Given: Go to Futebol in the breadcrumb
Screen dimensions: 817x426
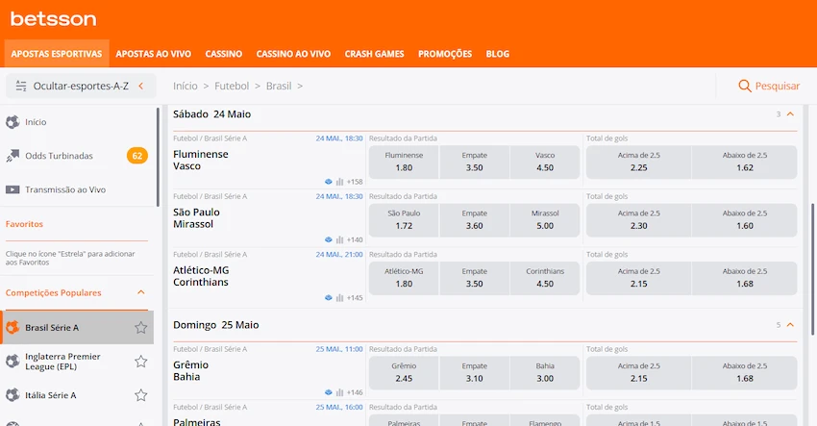Looking at the screenshot, I should (232, 86).
